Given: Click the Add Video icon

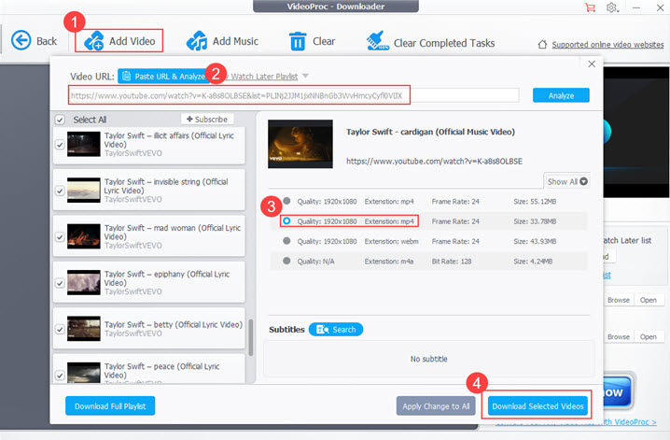Looking at the screenshot, I should pyautogui.click(x=93, y=41).
